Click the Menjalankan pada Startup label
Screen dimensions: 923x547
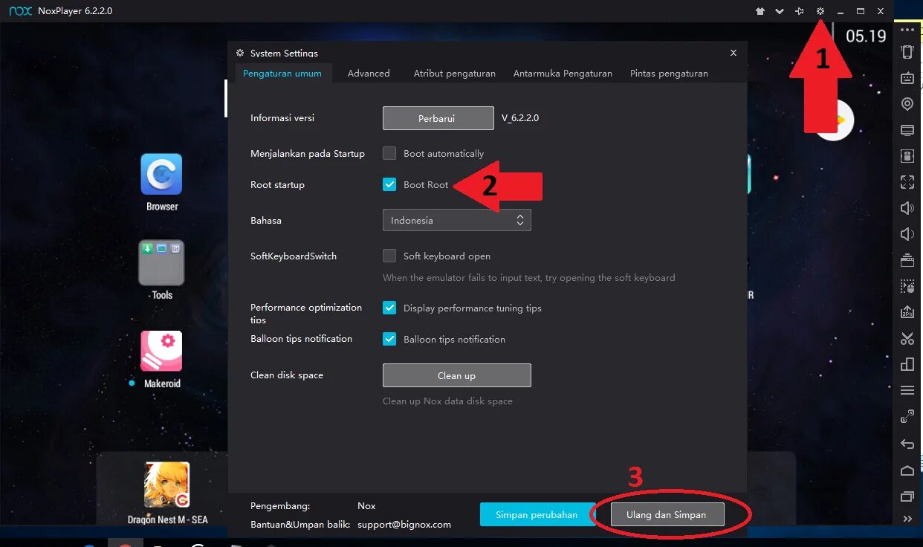[x=308, y=153]
